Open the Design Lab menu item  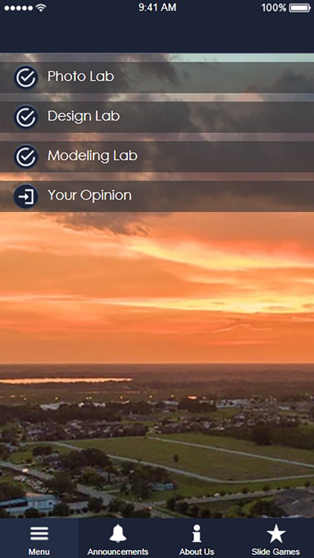pos(157,117)
